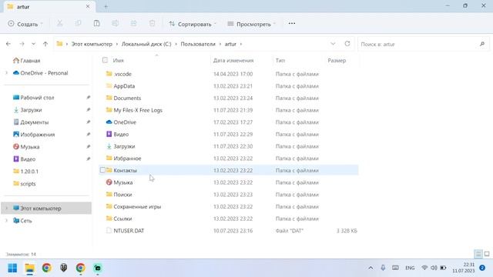Tick the select-all checkbox in header
Viewport: 493px width, 277px height.
click(105, 60)
